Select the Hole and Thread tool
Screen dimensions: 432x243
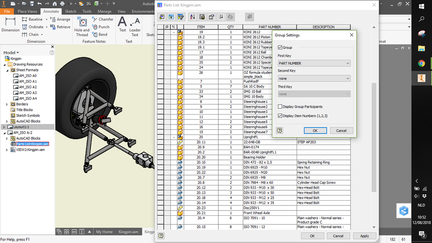(82, 27)
